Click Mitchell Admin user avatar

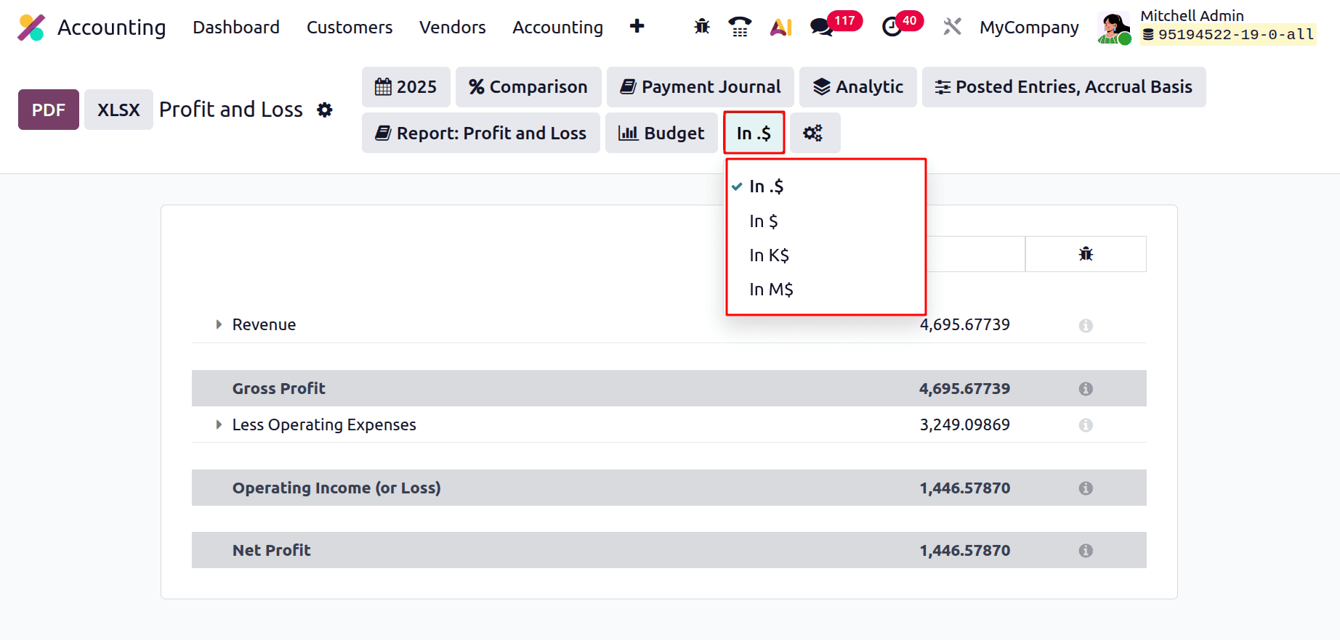click(1114, 28)
